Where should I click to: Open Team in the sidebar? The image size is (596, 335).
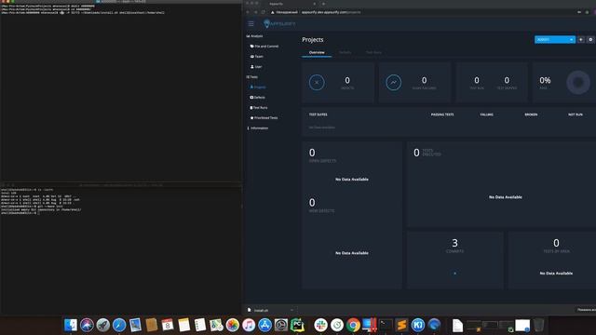[x=257, y=57]
